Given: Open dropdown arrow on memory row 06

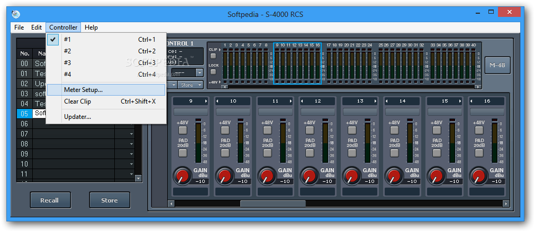Looking at the screenshot, I should click(x=132, y=124).
